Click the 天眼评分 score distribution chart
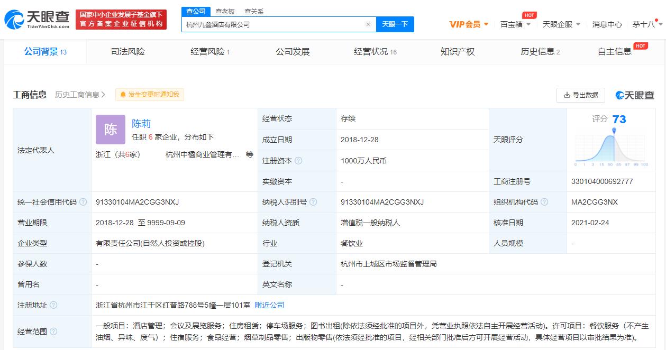 [x=611, y=146]
